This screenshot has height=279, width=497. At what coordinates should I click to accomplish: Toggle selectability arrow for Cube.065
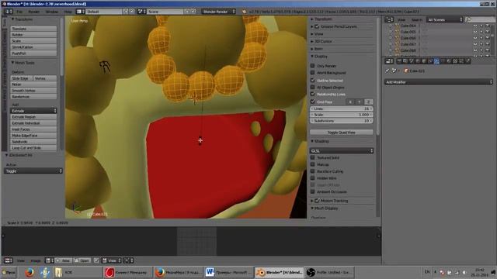tap(481, 32)
